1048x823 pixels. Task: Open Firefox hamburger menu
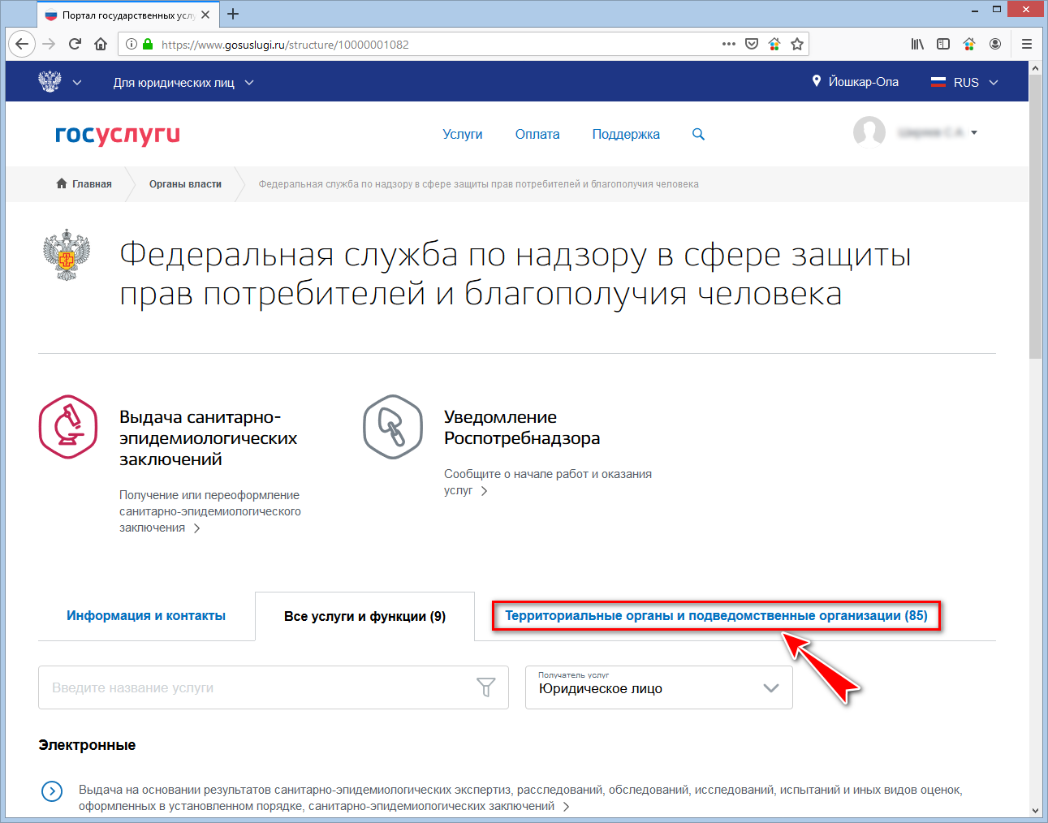pyautogui.click(x=1027, y=44)
